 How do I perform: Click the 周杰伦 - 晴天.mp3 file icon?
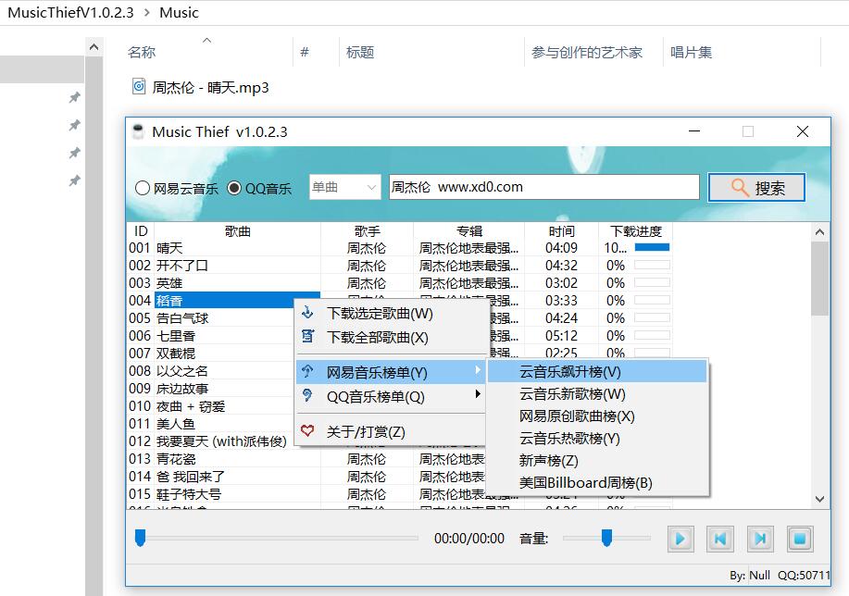tap(139, 87)
